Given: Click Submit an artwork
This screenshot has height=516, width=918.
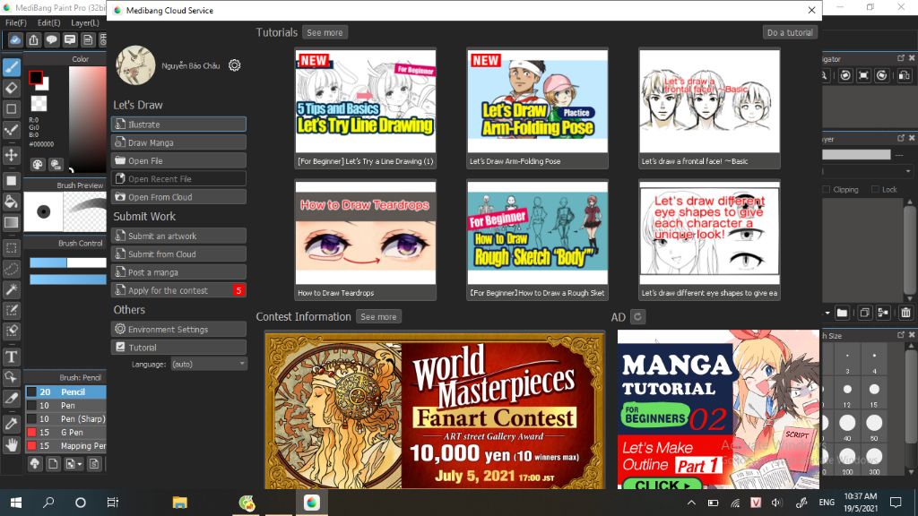Looking at the screenshot, I should click(178, 236).
